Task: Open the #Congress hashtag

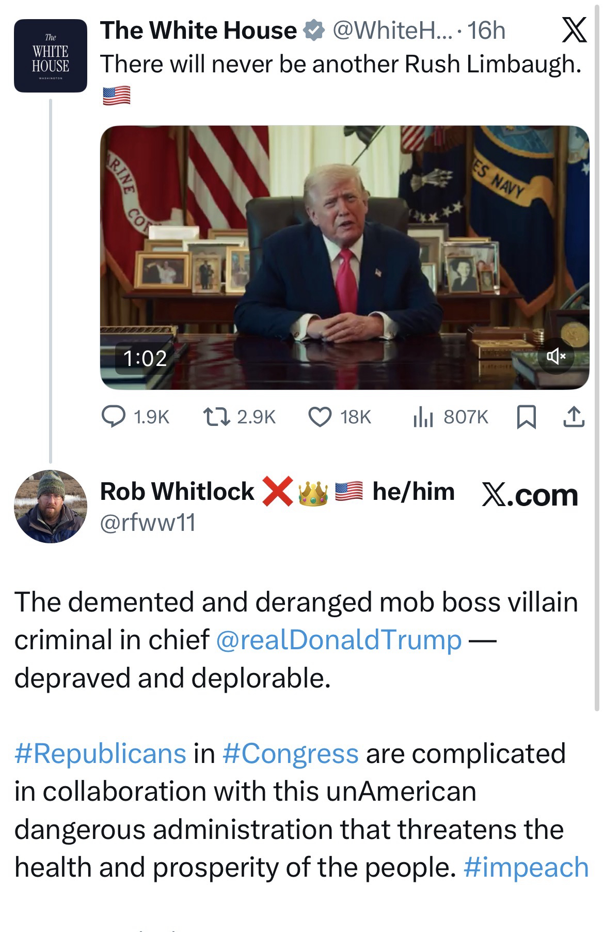Action: pos(290,753)
